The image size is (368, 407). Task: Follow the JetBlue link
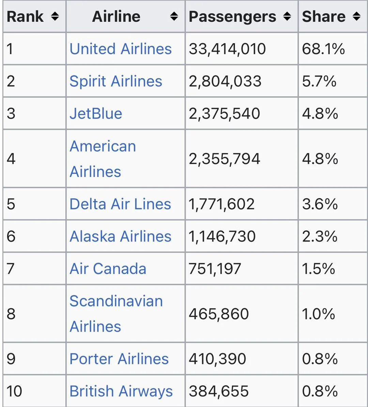point(96,114)
